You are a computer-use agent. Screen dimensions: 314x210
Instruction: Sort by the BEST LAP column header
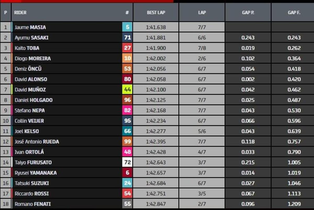[156, 13]
